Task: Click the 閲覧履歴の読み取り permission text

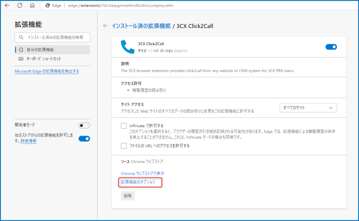Action: (x=149, y=90)
